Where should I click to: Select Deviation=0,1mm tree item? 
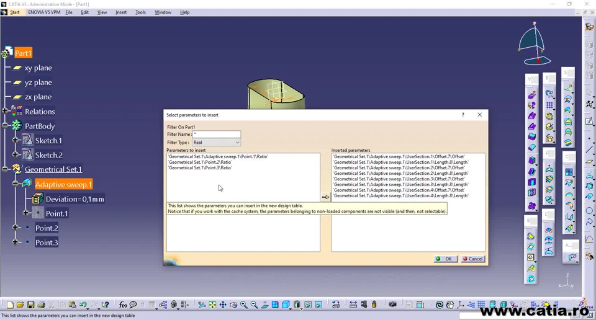click(x=74, y=199)
